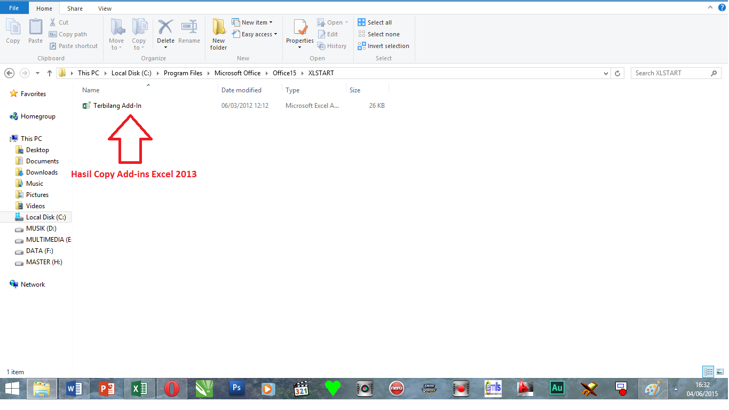Go back using the Back arrow button
This screenshot has height=410, width=729.
pos(9,73)
